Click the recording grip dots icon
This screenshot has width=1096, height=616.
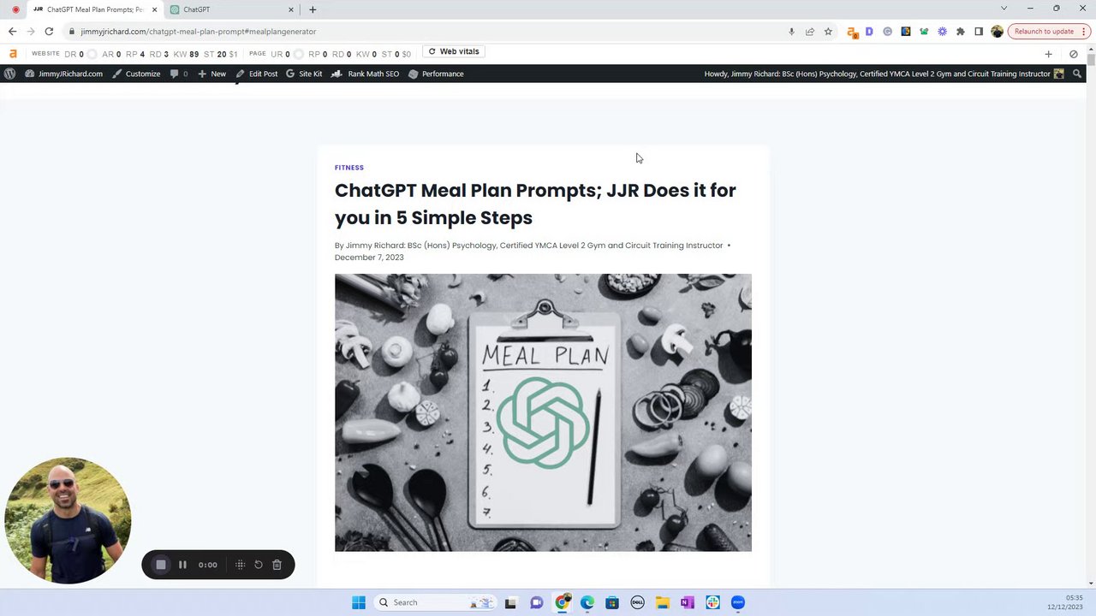point(240,565)
